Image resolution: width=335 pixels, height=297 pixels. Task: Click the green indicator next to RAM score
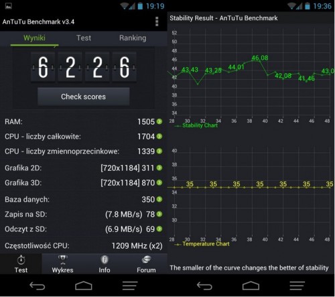159,121
